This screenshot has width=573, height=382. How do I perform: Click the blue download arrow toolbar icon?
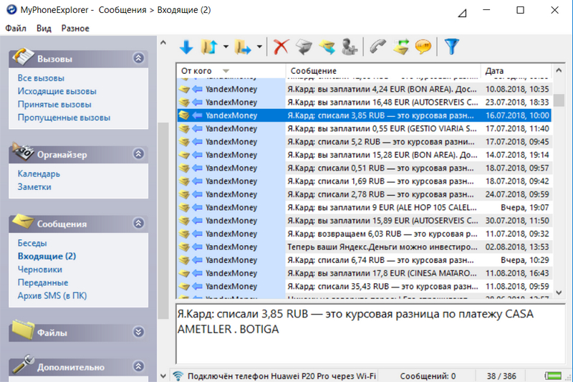[186, 47]
